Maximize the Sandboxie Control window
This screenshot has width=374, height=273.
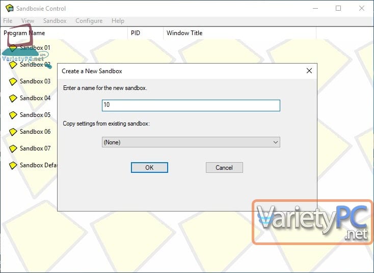click(338, 8)
